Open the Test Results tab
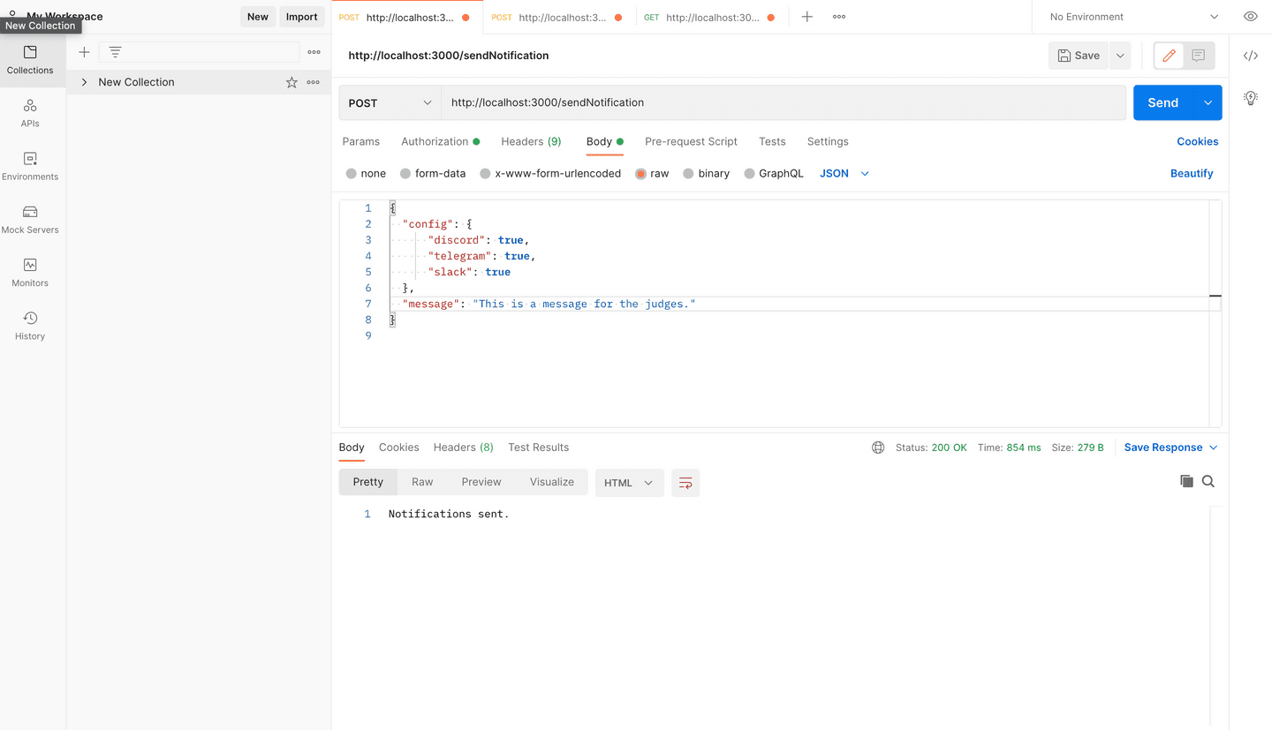1272x730 pixels. 538,448
